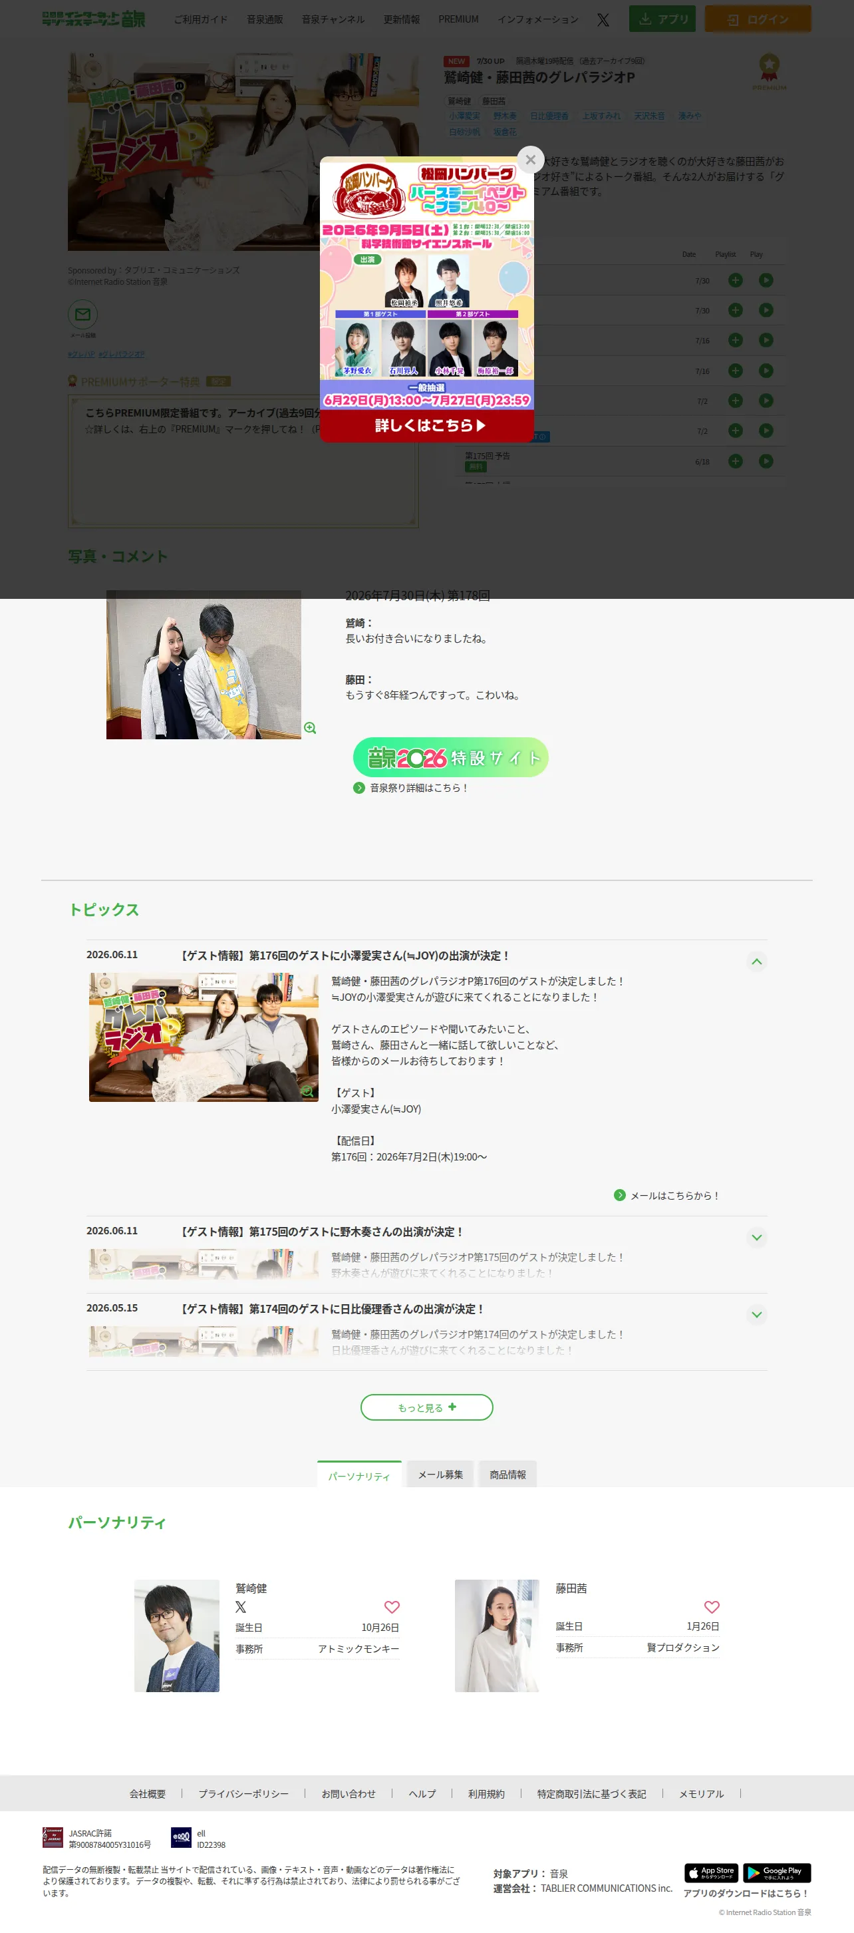Open 更新情報 in the header menu
The width and height of the screenshot is (854, 1933).
tap(401, 19)
